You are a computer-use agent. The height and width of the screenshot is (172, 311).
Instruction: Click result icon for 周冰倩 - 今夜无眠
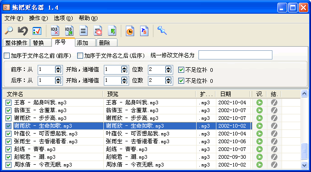(x=274, y=165)
